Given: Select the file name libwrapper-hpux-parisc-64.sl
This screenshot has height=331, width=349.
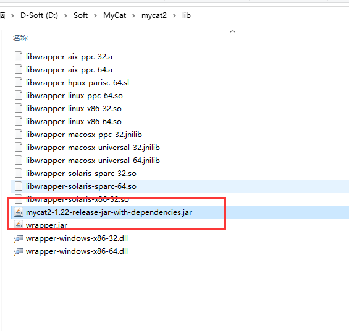Looking at the screenshot, I should 77,83.
